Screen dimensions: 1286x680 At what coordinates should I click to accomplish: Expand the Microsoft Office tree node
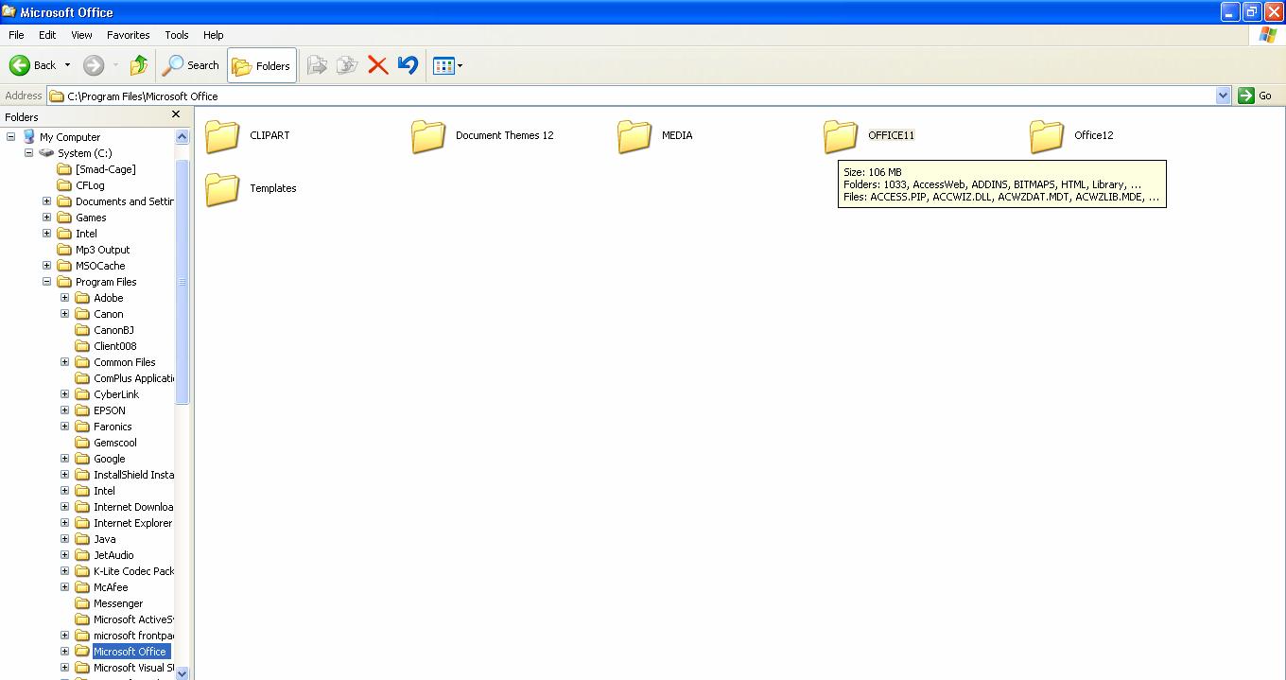click(x=64, y=651)
